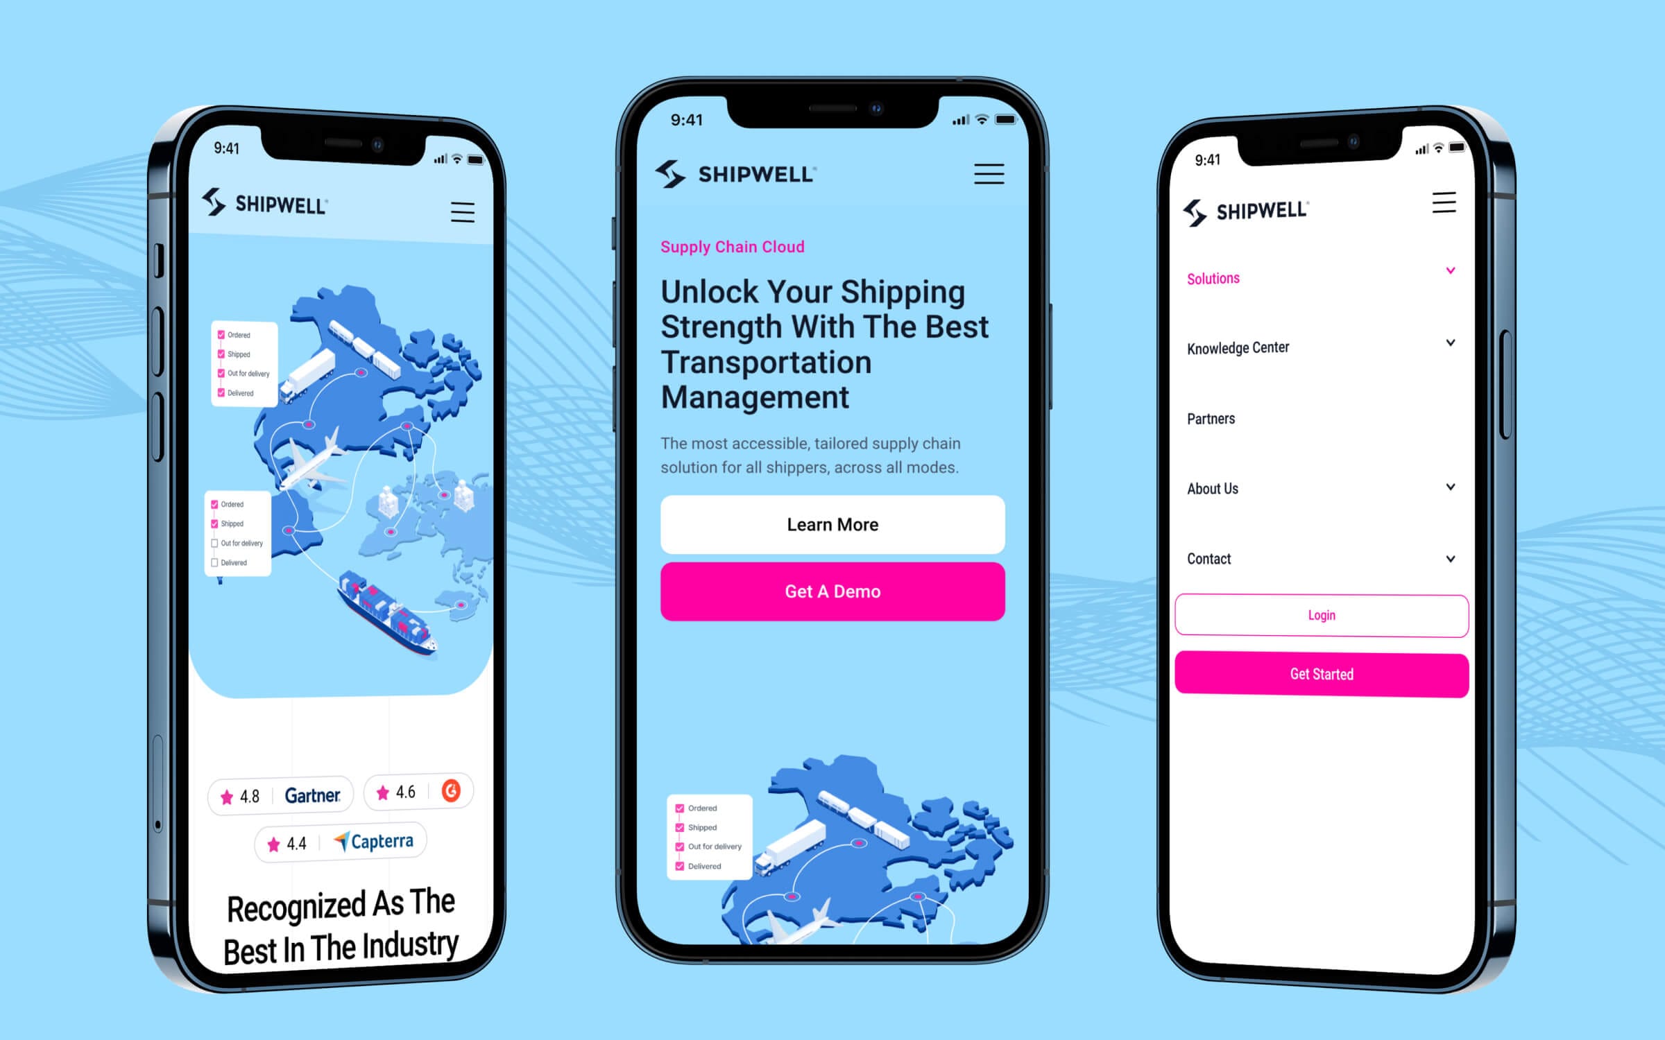Click the hamburger menu icon (center phone)
Image resolution: width=1665 pixels, height=1040 pixels.
tap(989, 174)
